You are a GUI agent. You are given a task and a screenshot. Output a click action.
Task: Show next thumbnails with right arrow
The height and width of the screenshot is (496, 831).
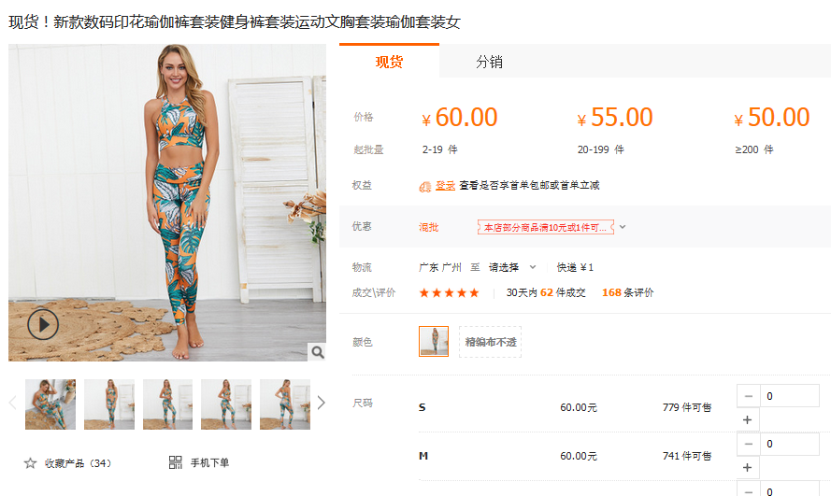[x=321, y=404]
